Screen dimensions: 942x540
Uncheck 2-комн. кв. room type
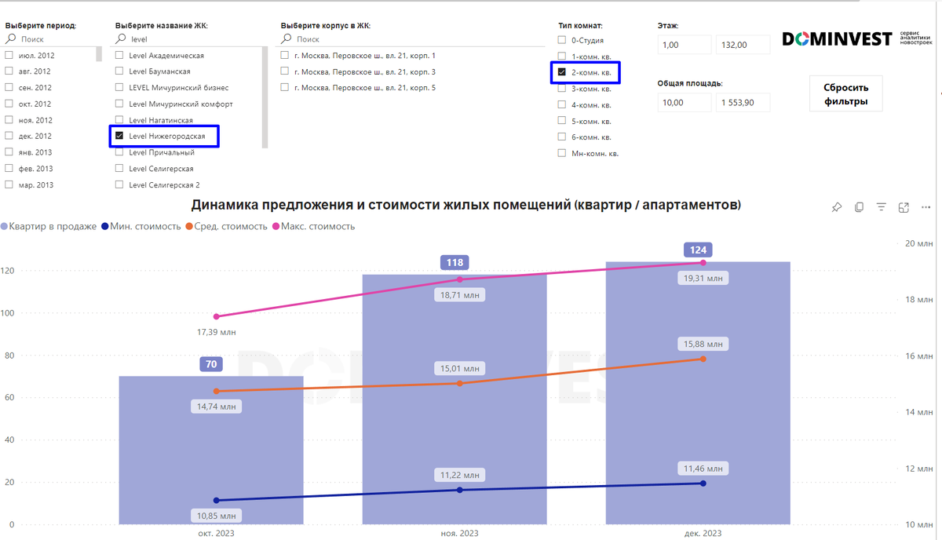[x=561, y=71]
